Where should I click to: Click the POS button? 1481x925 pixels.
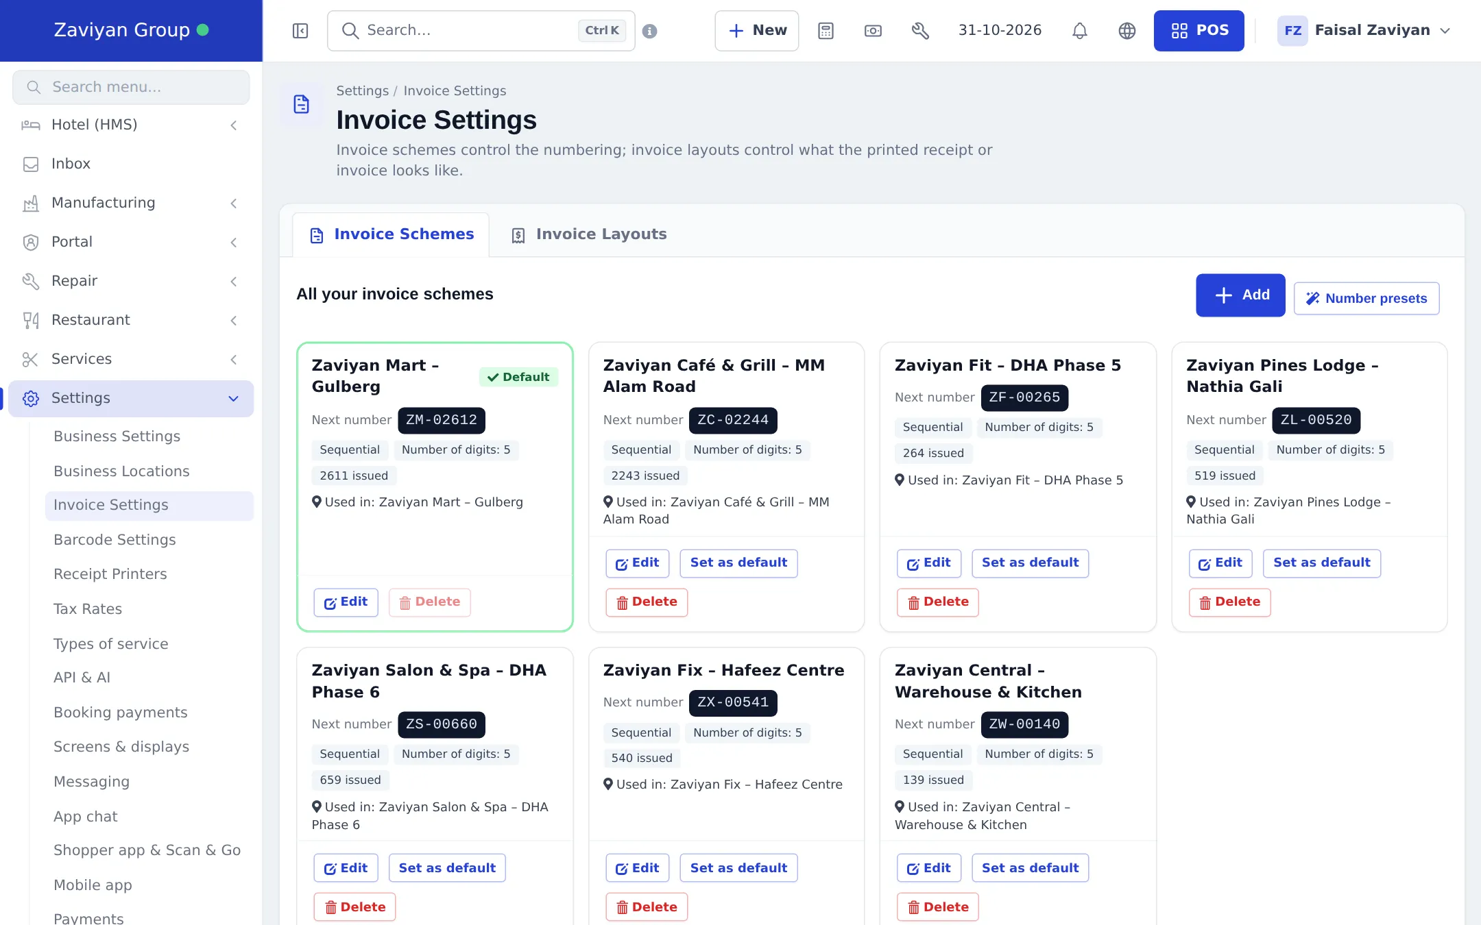coord(1199,31)
